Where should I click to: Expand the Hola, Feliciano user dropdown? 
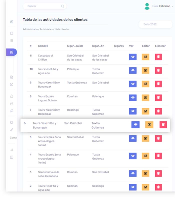[172, 6]
